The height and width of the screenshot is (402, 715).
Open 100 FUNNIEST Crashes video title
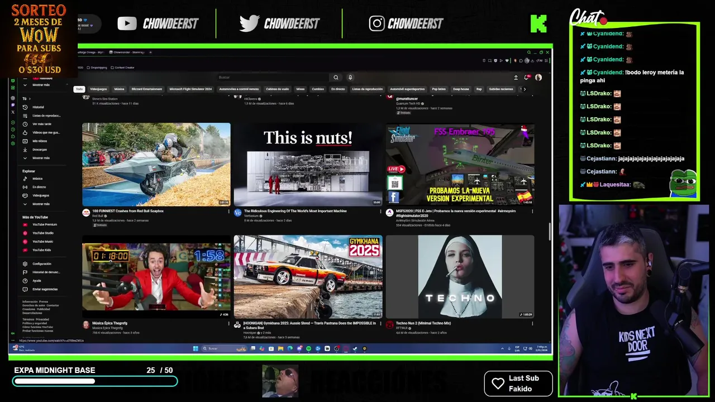[x=128, y=211]
